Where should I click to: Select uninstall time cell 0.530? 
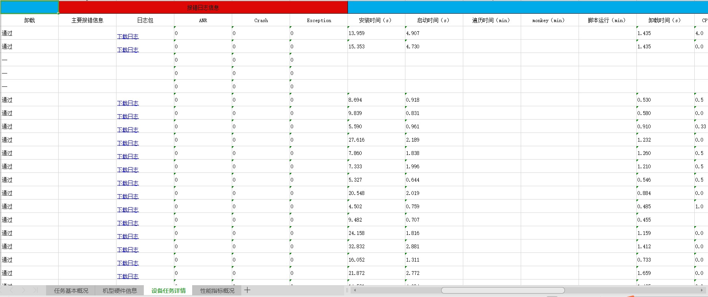tap(666, 100)
